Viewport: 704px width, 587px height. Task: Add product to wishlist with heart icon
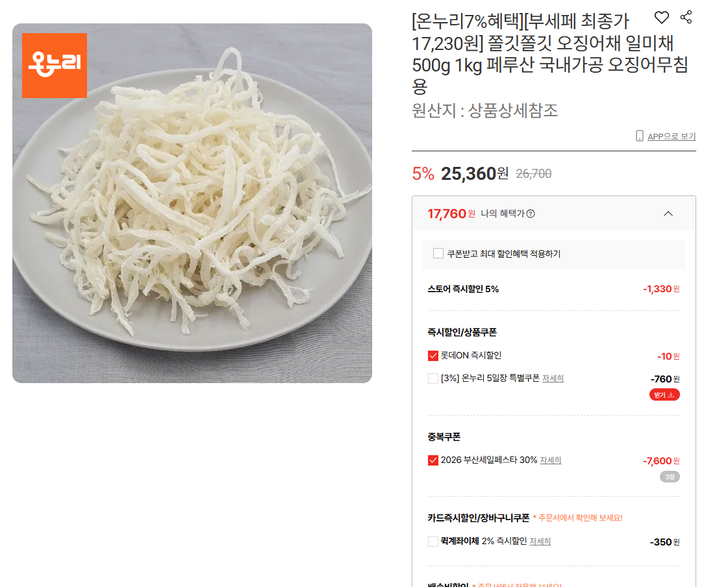pos(661,18)
